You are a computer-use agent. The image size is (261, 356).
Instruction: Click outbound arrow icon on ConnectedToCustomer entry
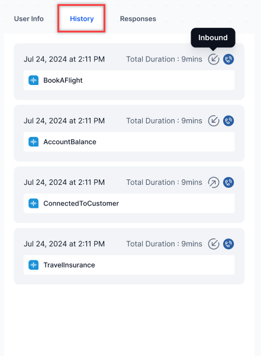[214, 182]
